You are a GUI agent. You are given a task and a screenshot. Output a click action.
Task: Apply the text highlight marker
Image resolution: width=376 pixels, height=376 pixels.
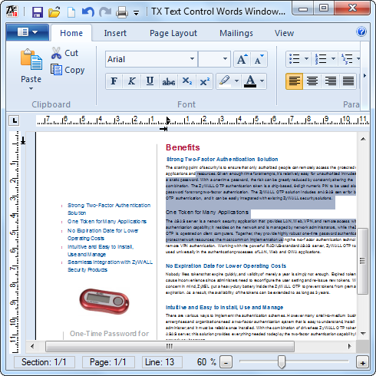tap(225, 81)
